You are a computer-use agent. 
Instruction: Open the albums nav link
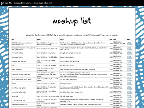point(28,3)
